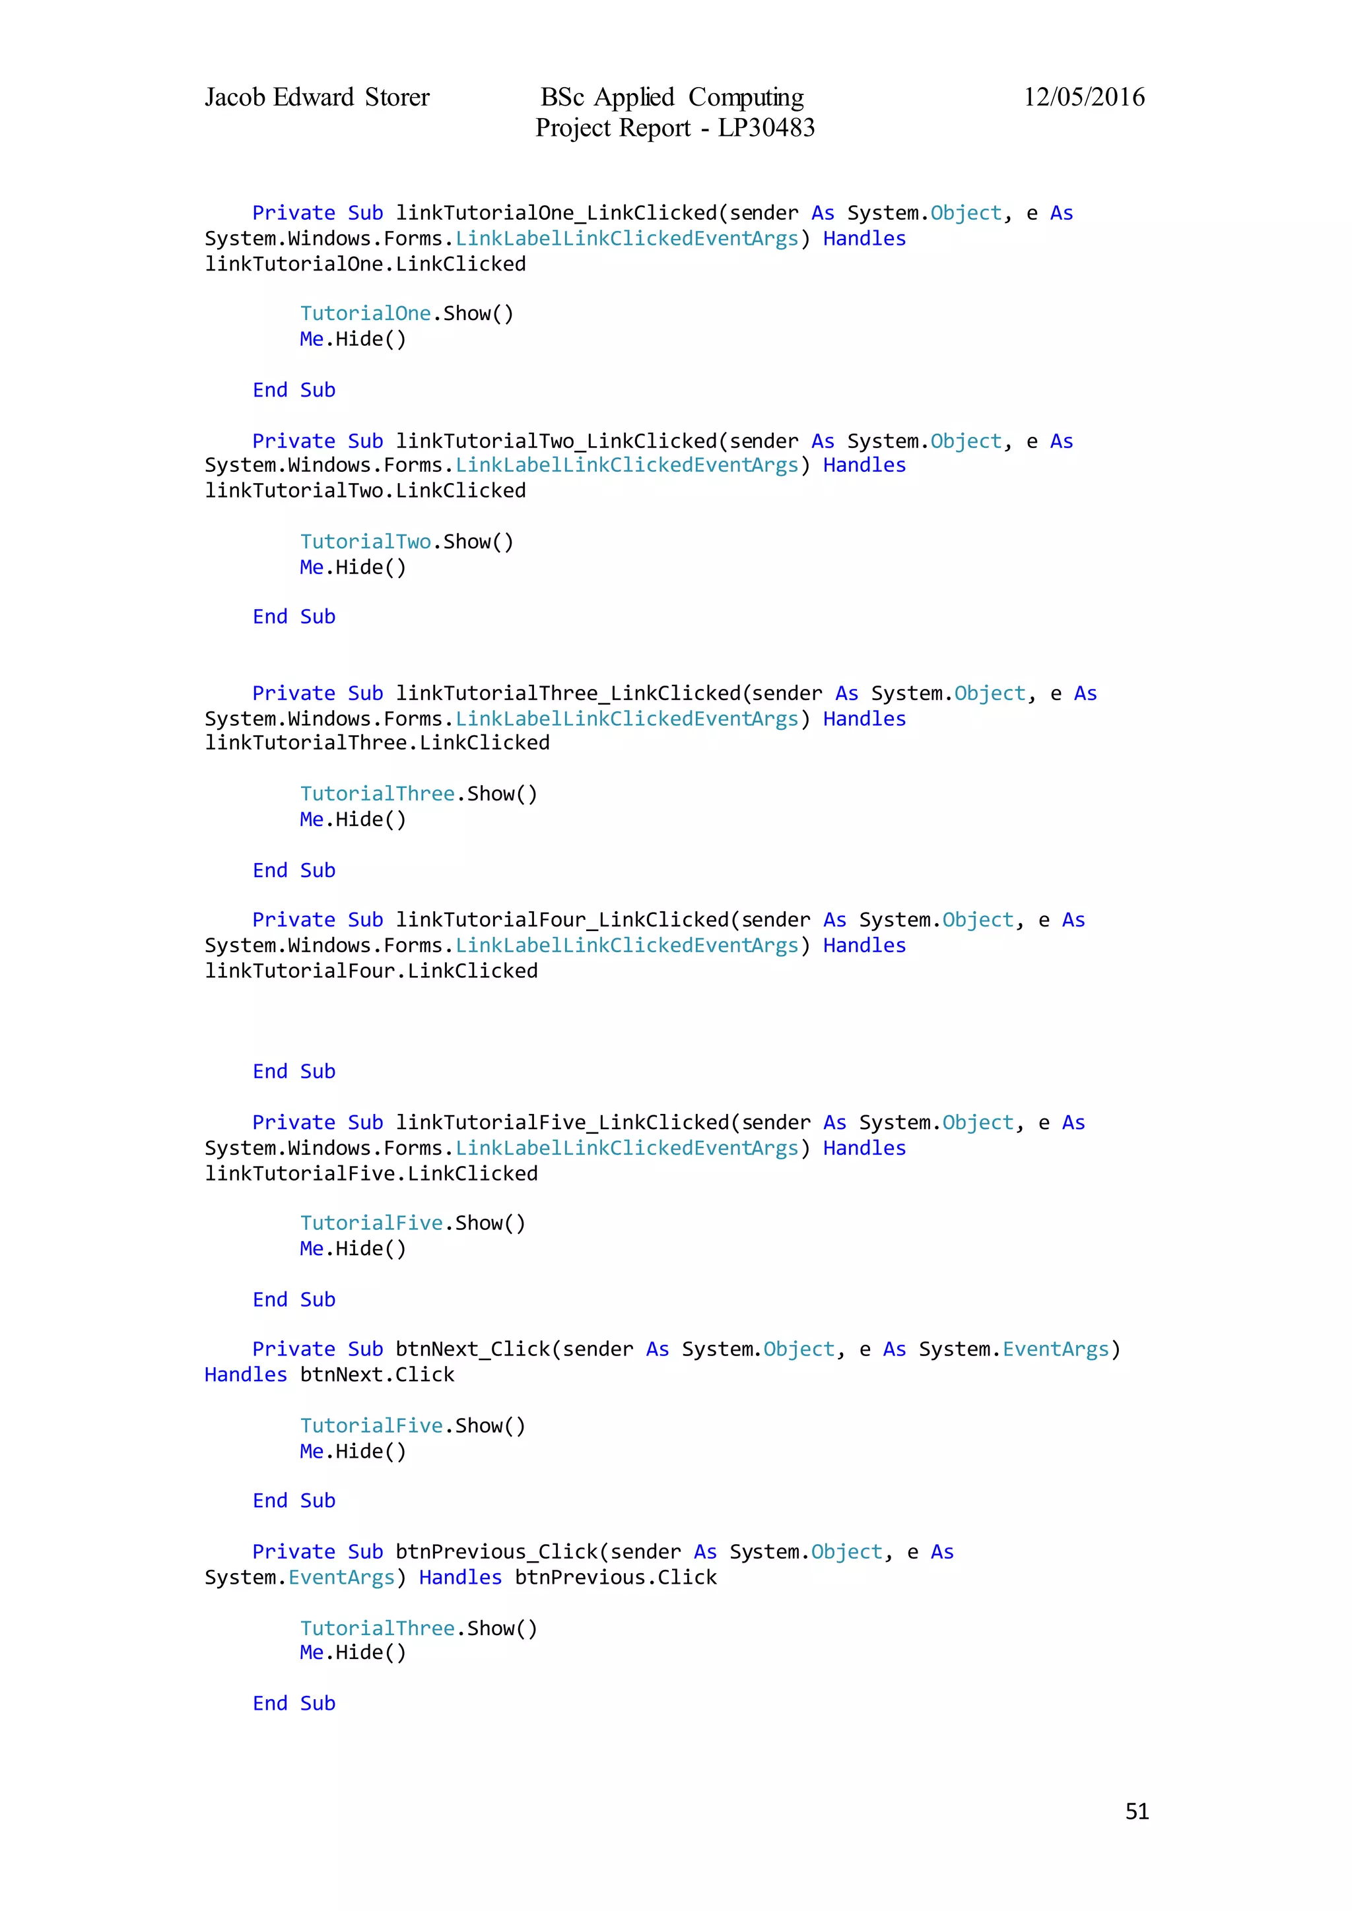
Task: Click the author name Jacob Edward Storer
Action: pyautogui.click(x=317, y=98)
